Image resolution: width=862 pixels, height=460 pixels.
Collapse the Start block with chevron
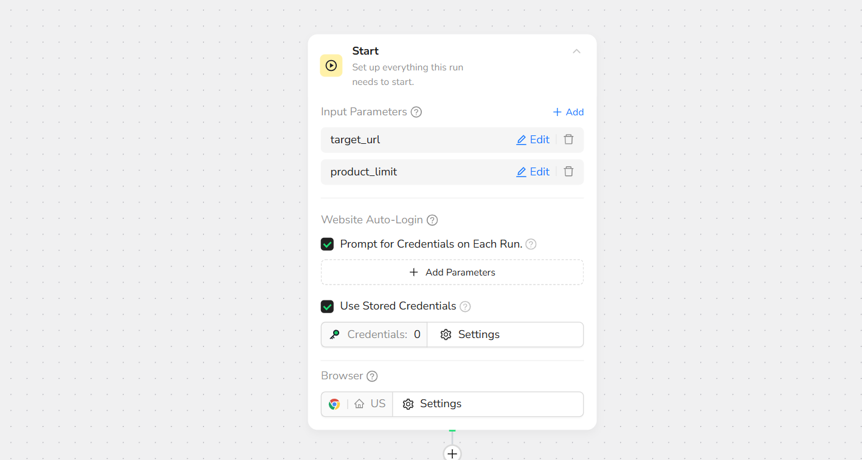coord(576,52)
